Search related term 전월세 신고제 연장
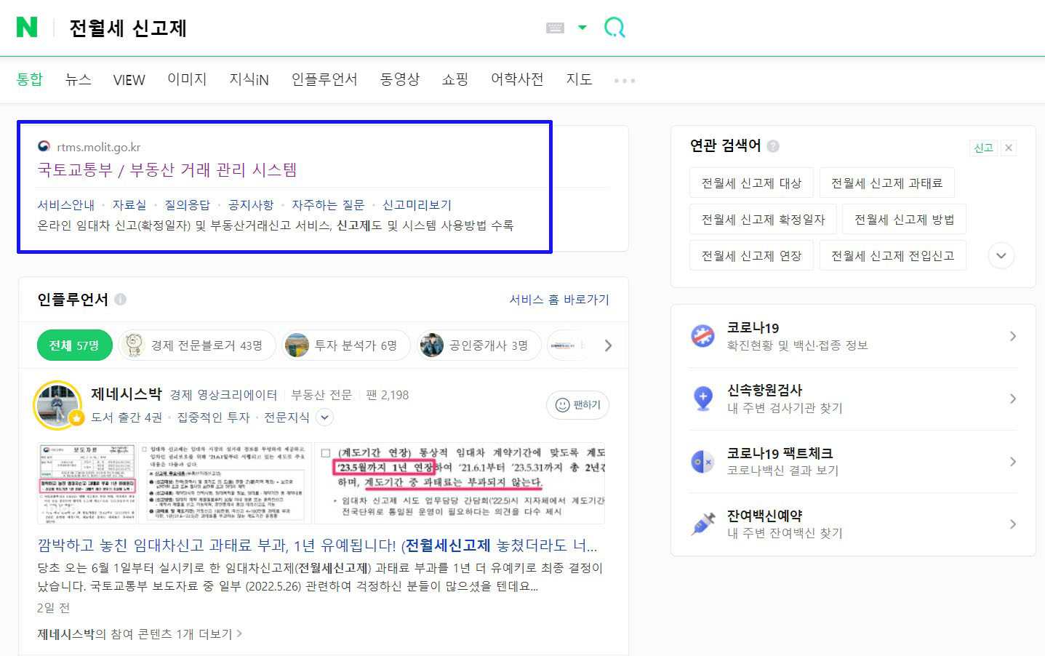Viewport: 1045px width, 656px height. coord(751,256)
